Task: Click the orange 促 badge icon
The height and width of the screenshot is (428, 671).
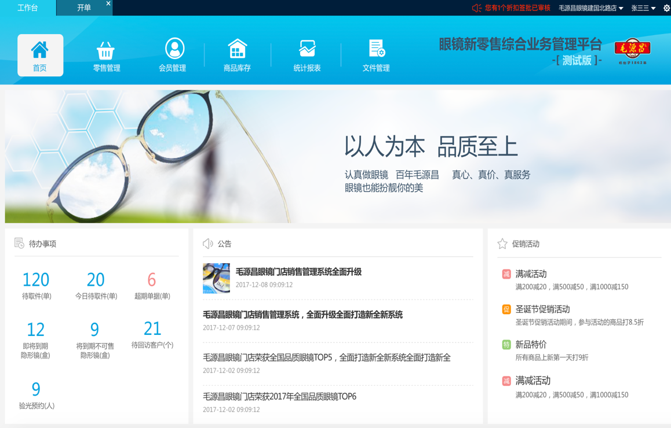Action: 506,309
